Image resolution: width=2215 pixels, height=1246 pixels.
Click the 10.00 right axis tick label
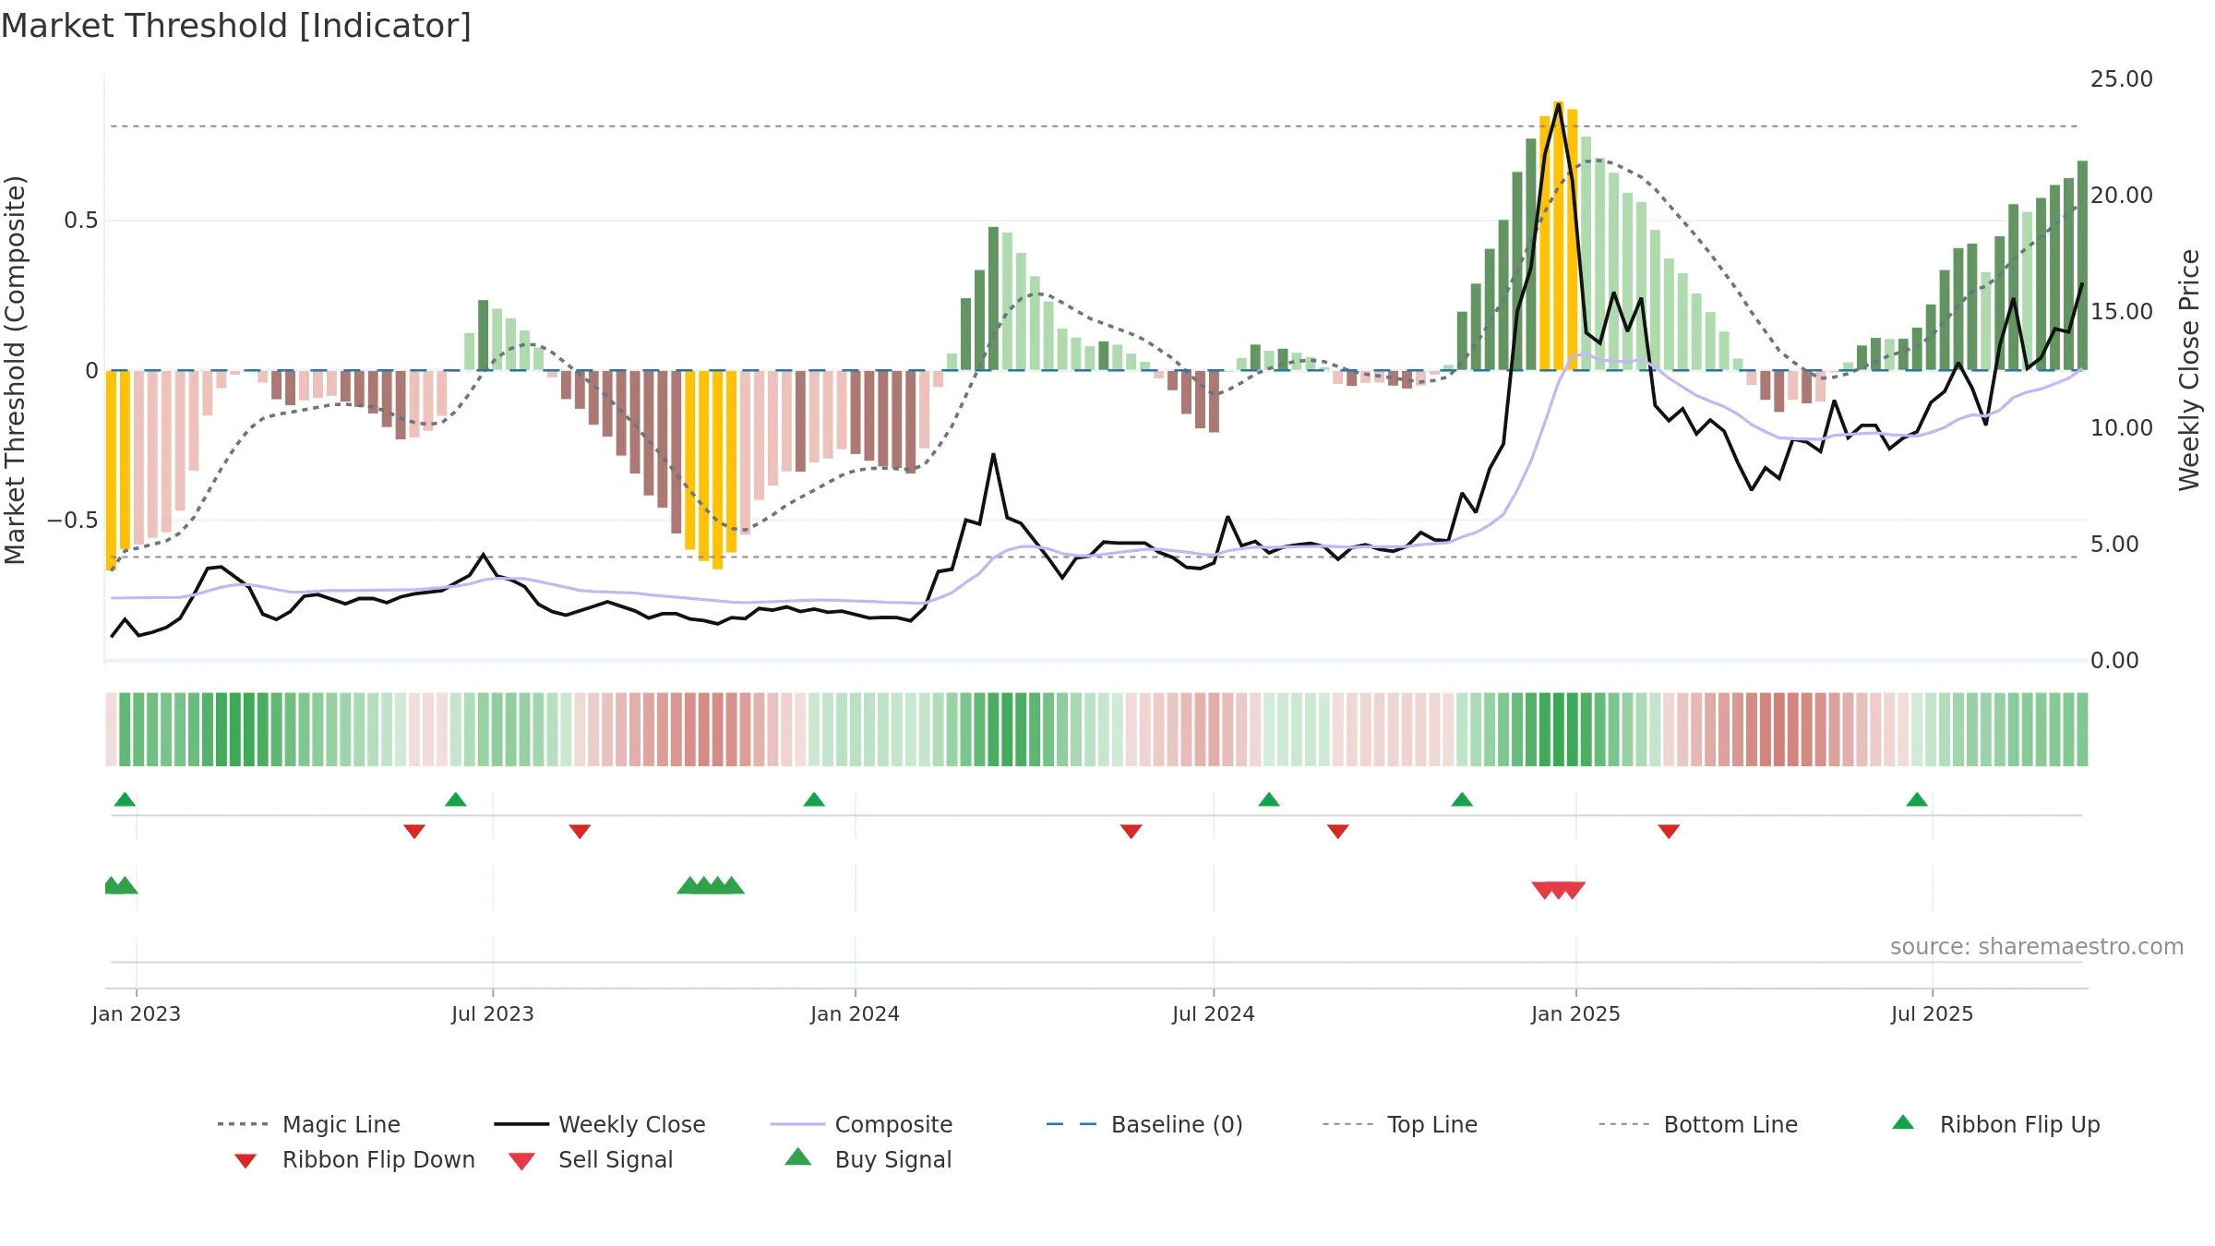click(2122, 428)
